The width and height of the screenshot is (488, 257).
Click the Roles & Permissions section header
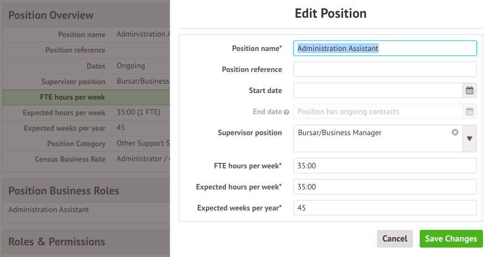[57, 241]
